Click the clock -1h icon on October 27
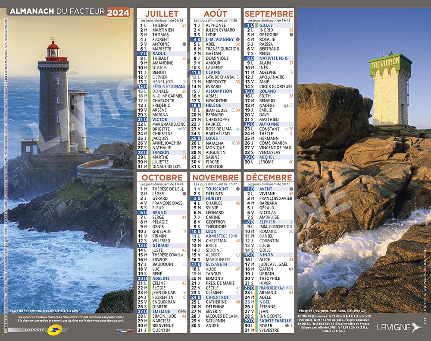Viewport: 431px width, 341px height. 181,311
